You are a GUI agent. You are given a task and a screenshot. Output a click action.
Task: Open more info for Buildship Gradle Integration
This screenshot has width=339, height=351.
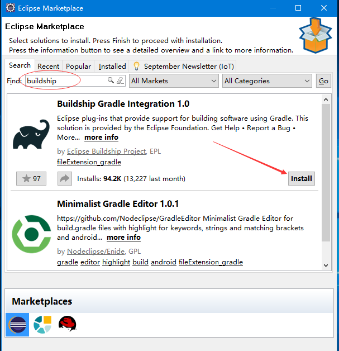pos(101,137)
